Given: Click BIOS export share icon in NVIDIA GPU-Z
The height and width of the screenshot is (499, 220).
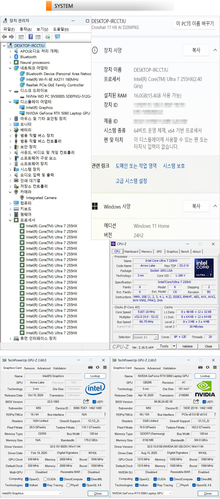Looking at the screenshot, I should (196, 401).
